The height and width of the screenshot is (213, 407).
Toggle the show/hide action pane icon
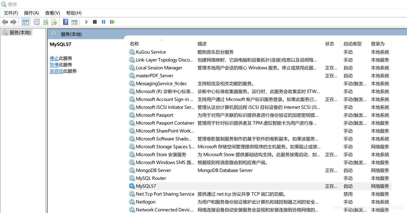74,22
